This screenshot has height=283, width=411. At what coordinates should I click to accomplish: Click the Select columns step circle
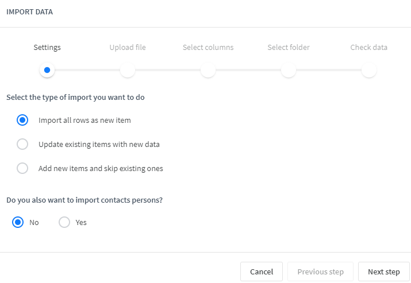click(208, 70)
